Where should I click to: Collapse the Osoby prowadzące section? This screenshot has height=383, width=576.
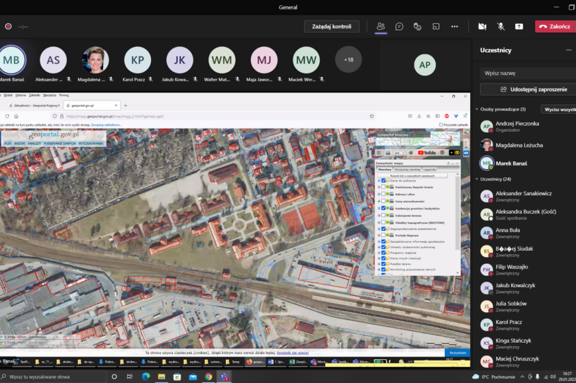coord(477,109)
